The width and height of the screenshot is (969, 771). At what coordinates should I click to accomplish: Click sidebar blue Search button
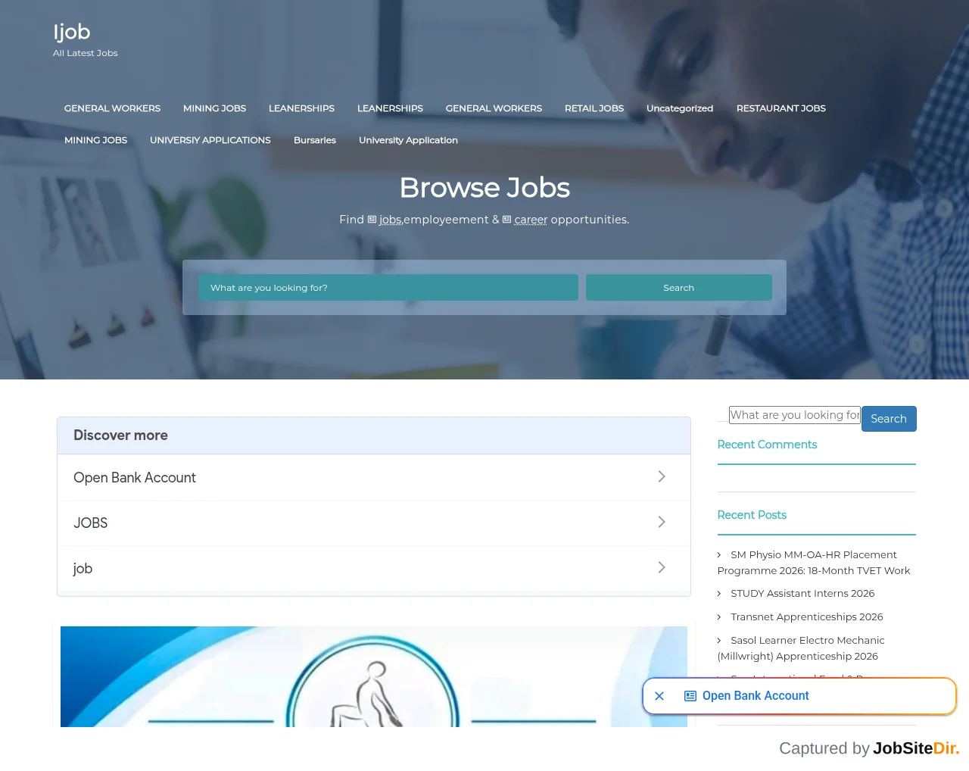(889, 419)
